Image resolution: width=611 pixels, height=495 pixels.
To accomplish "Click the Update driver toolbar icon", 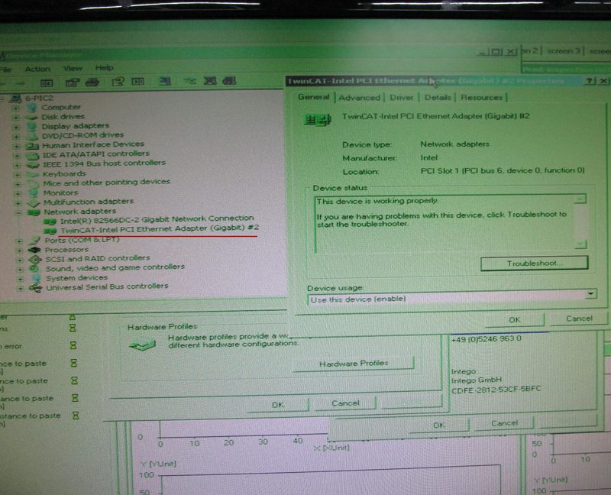I will point(190,81).
